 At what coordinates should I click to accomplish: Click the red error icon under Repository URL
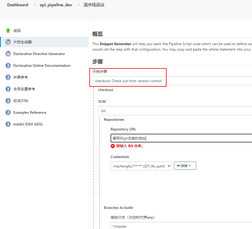tap(113, 146)
